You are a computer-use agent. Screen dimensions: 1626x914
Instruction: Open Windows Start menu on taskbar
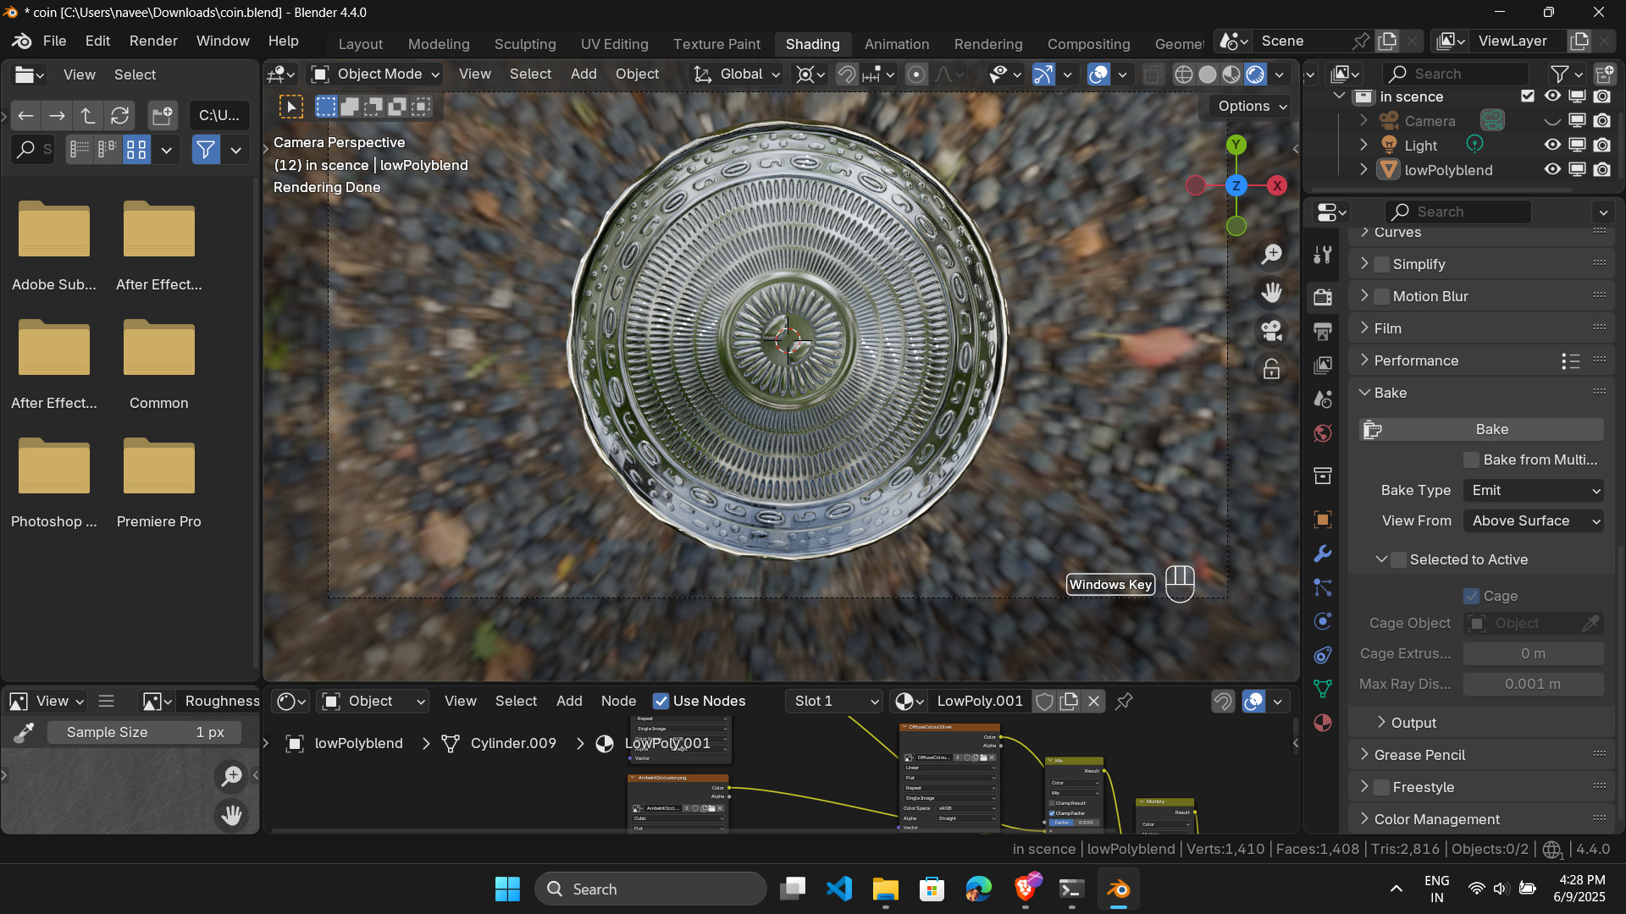(507, 889)
